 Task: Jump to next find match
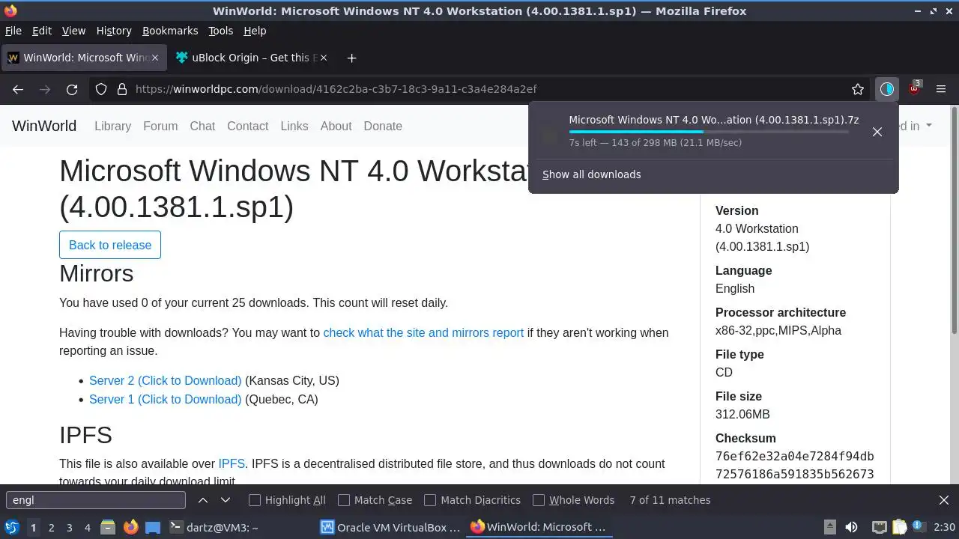point(226,500)
